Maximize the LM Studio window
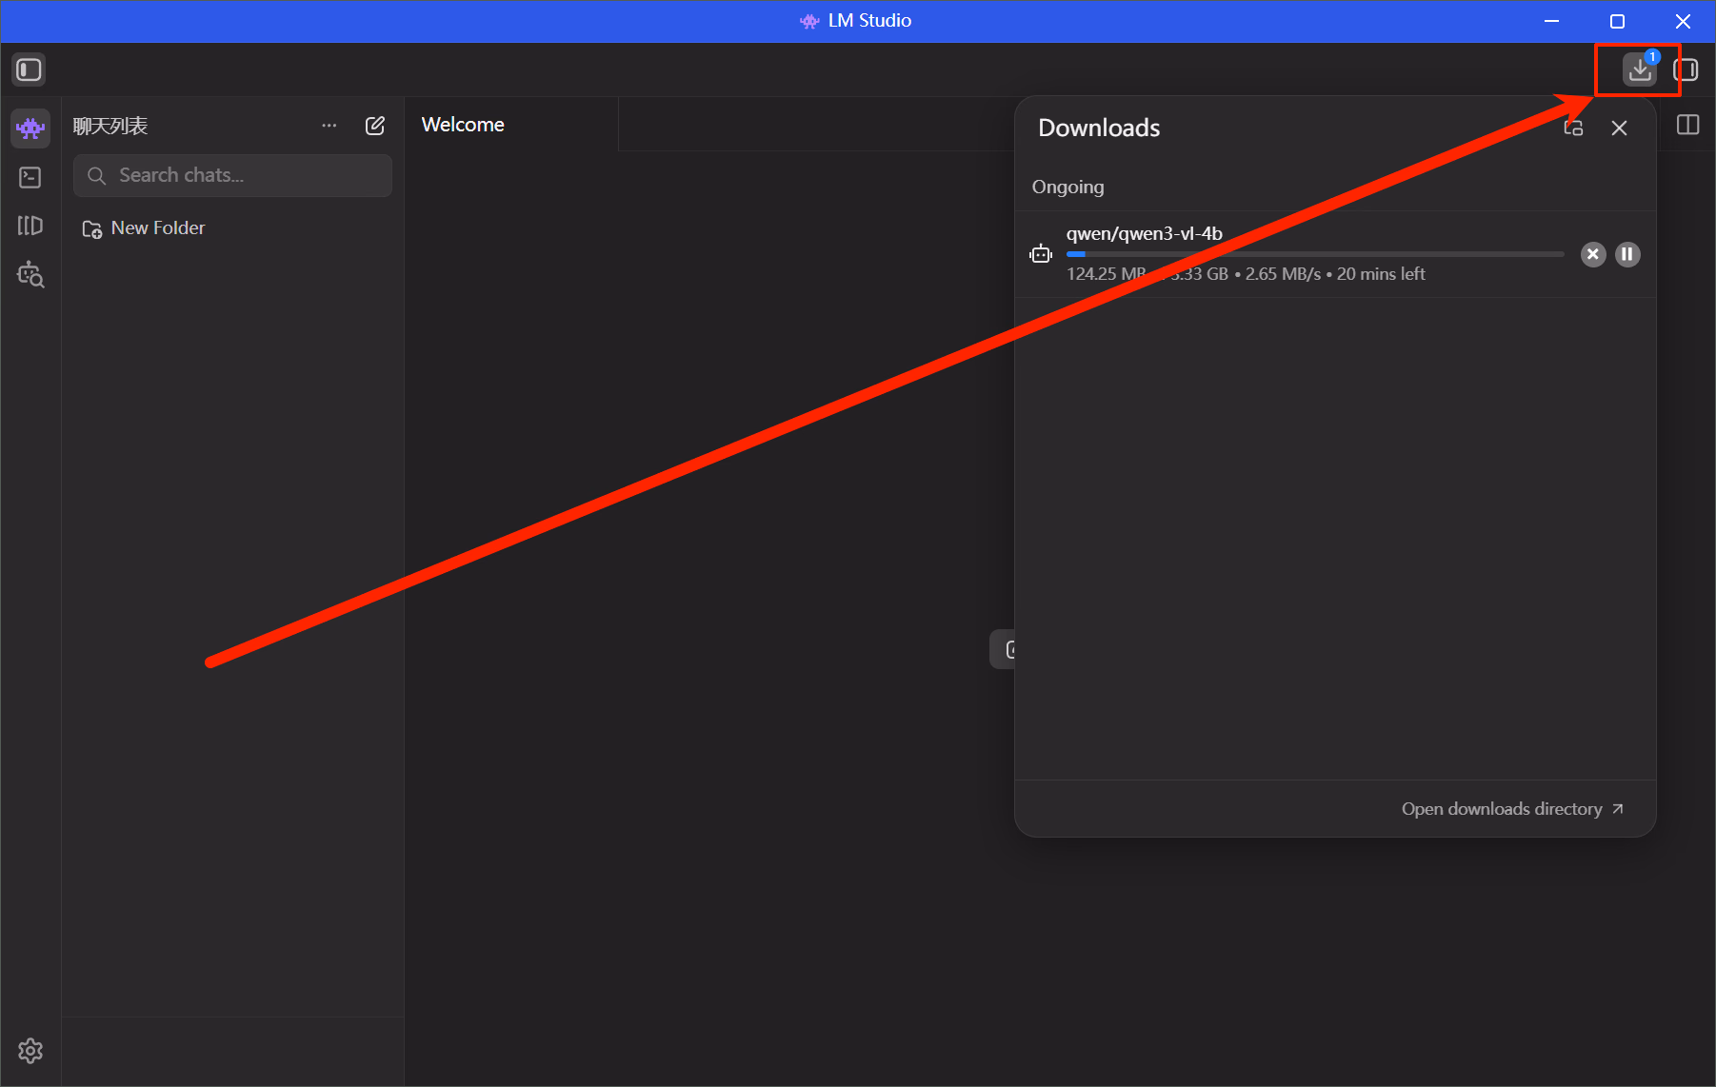This screenshot has height=1087, width=1716. pyautogui.click(x=1617, y=21)
